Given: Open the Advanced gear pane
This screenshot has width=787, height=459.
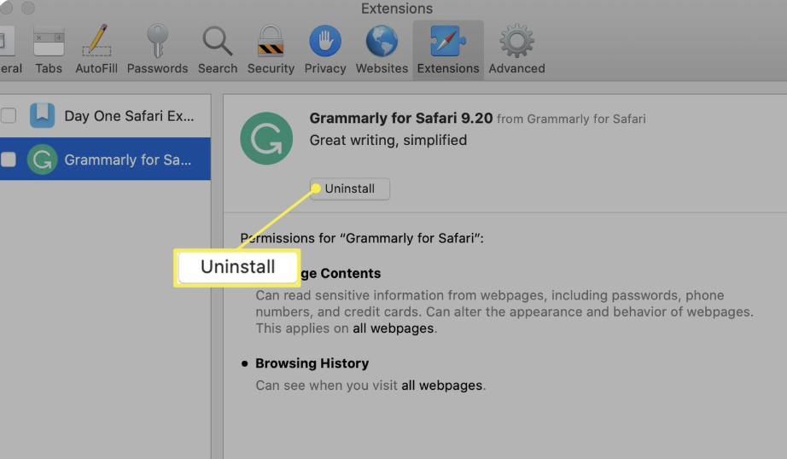Looking at the screenshot, I should [516, 50].
